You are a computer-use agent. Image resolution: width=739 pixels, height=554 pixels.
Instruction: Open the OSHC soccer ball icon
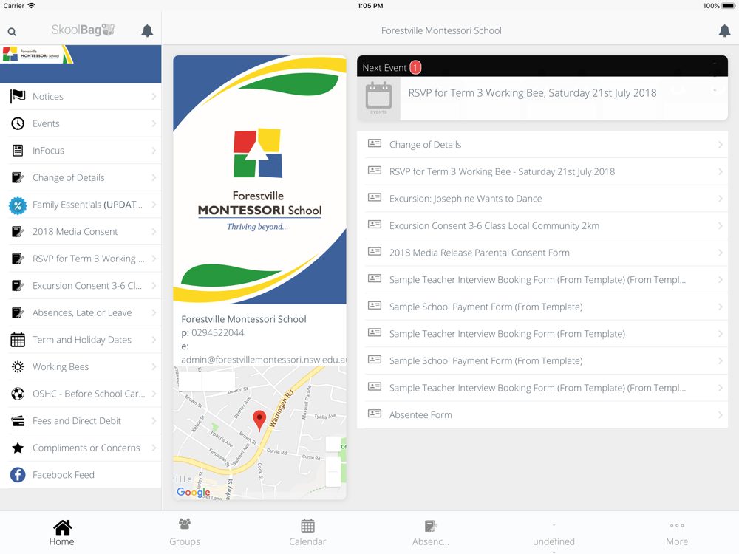click(18, 394)
